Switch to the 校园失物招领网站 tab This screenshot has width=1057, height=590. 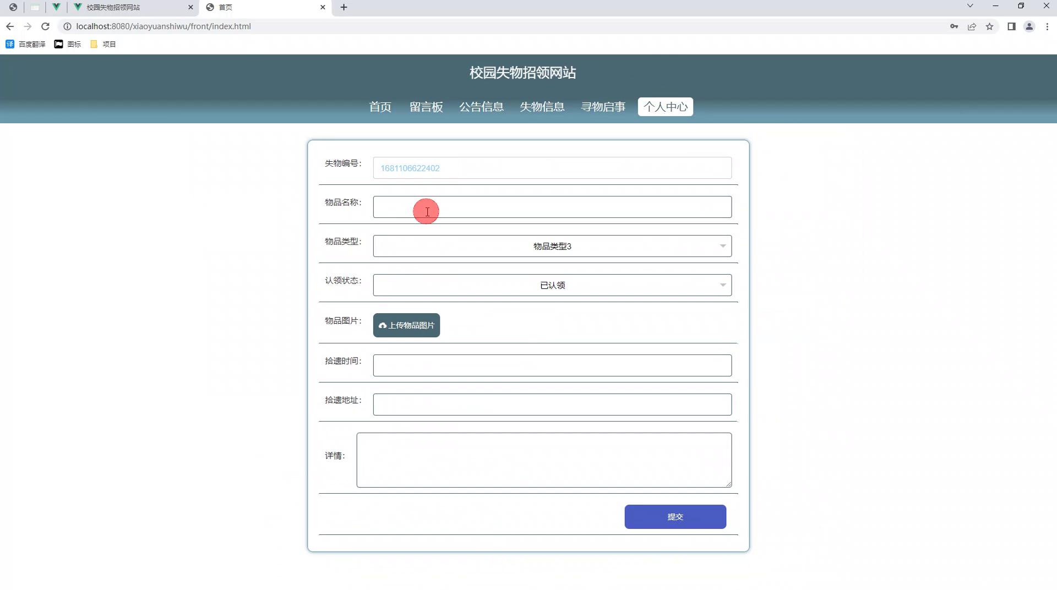134,7
